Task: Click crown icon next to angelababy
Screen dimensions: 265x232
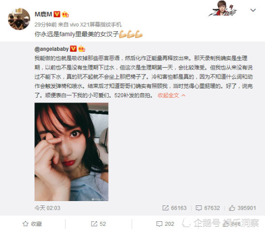Action: pyautogui.click(x=81, y=49)
